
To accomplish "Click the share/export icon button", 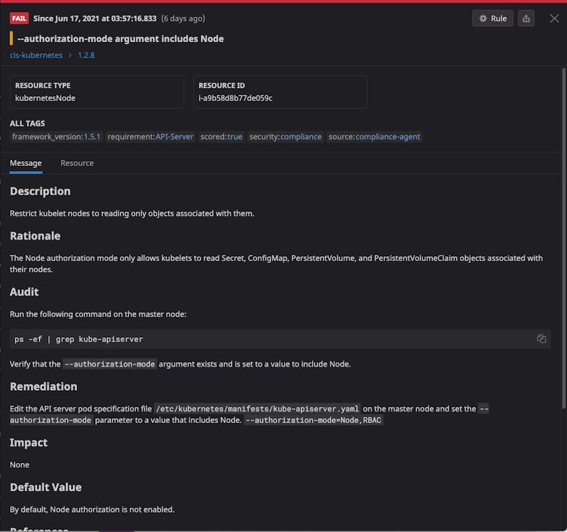I will pos(526,19).
